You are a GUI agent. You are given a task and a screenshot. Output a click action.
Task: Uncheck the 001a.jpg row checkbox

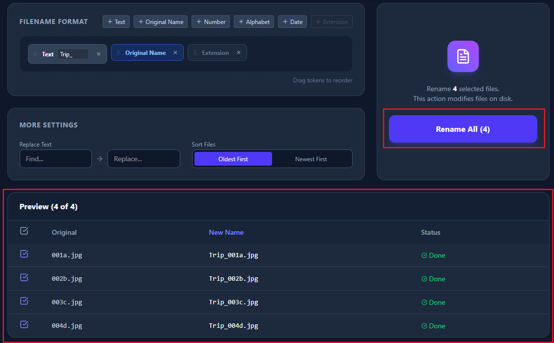click(24, 254)
